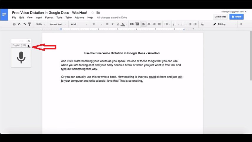
Task: Click the microphone to start dictation
Action: tap(21, 57)
